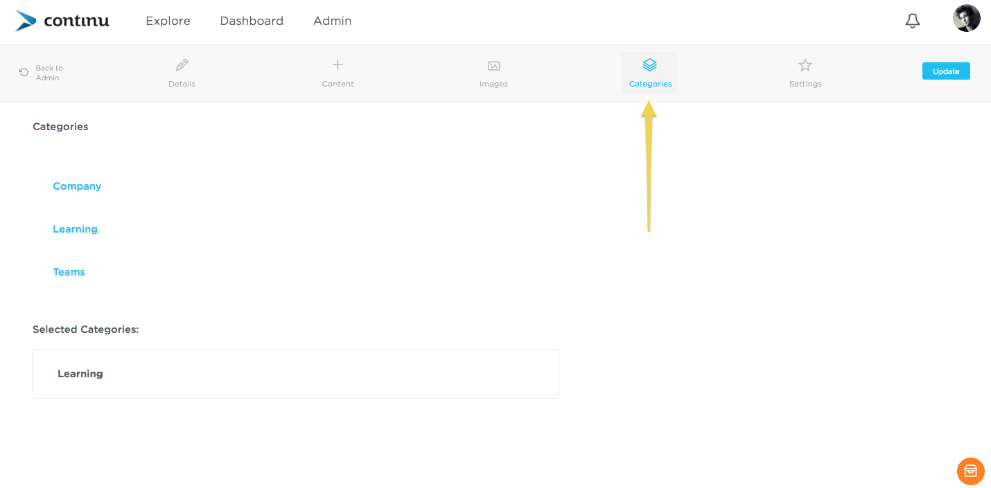Select the Categories layers icon

649,65
